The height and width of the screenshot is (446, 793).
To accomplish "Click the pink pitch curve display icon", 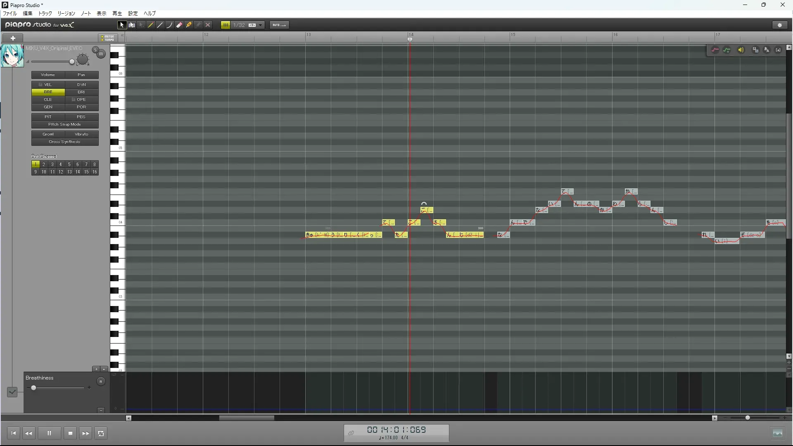I will 715,50.
